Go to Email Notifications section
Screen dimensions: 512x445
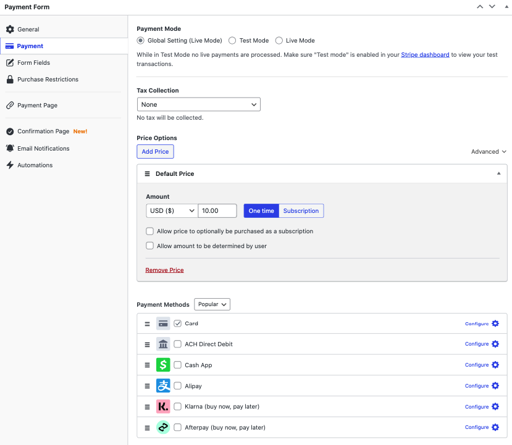43,149
